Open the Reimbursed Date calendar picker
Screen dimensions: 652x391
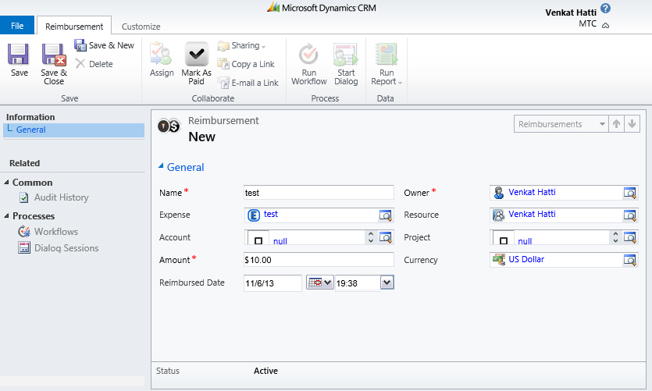pyautogui.click(x=319, y=283)
